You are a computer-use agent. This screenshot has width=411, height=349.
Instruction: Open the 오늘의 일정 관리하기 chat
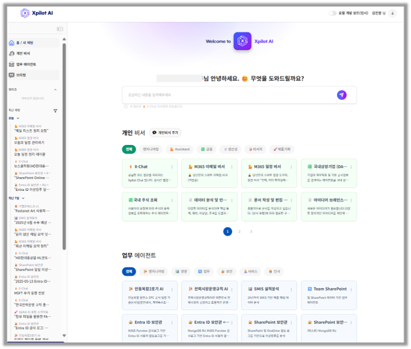point(29,142)
